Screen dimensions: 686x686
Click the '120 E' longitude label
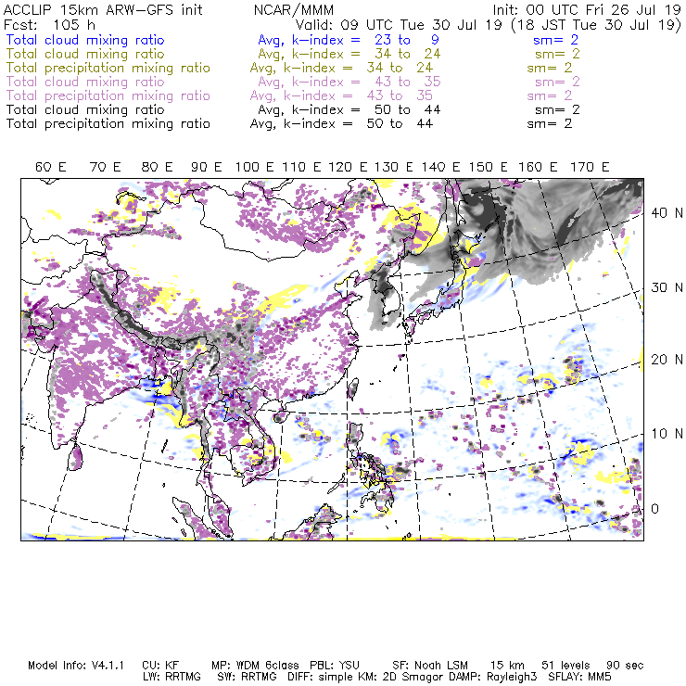coord(348,167)
